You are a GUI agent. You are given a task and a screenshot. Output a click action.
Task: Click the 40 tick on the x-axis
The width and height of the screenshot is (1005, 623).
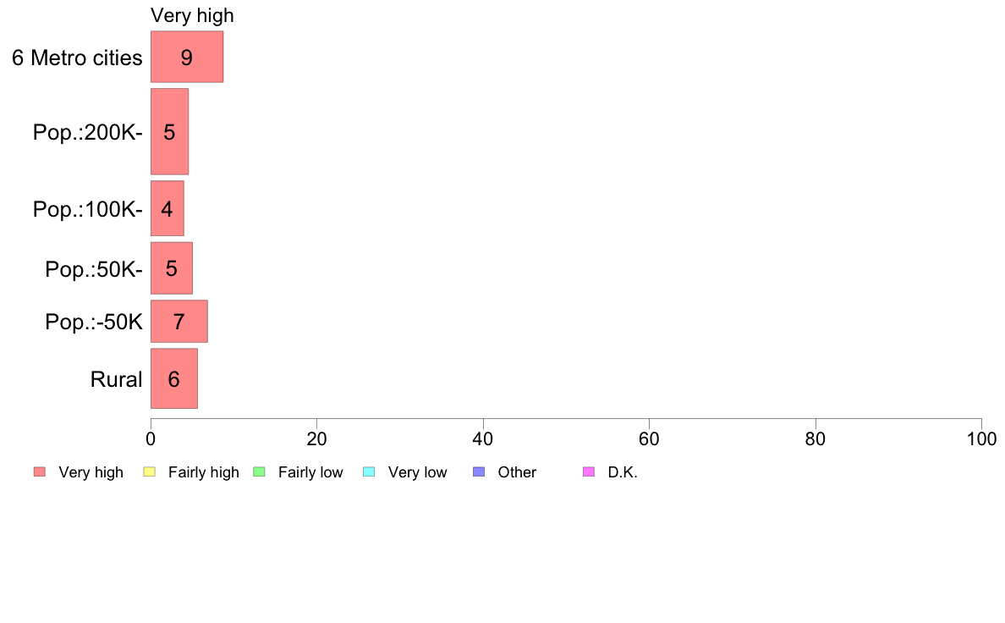[483, 438]
